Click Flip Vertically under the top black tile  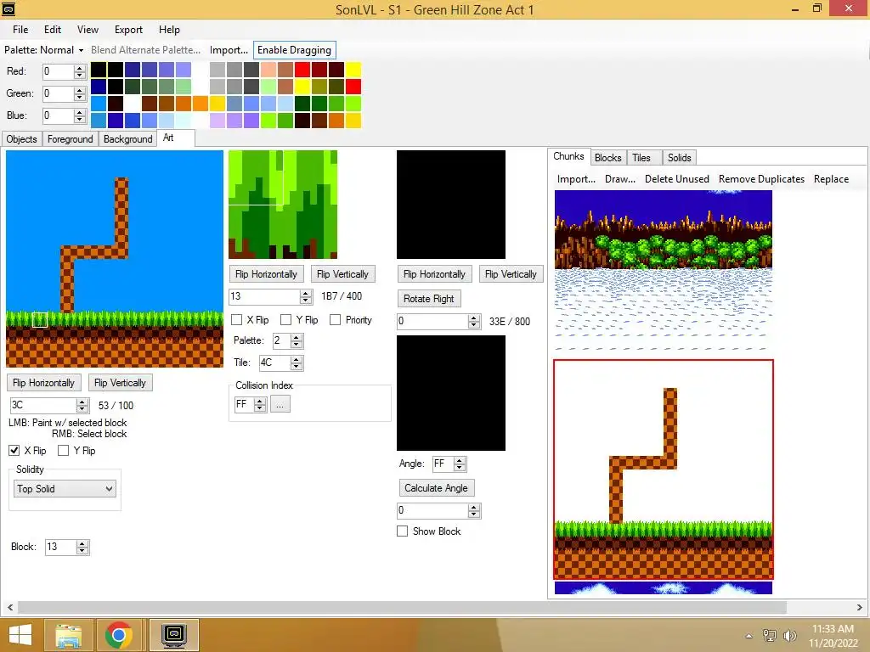coord(511,274)
